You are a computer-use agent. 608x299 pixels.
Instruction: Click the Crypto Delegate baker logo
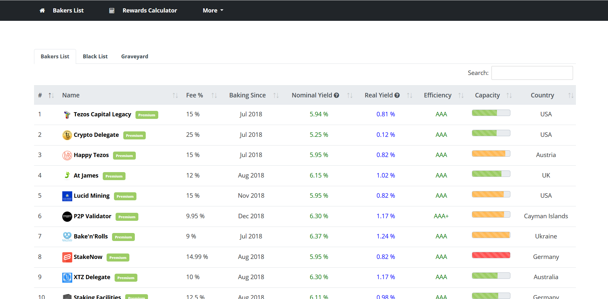tap(67, 135)
